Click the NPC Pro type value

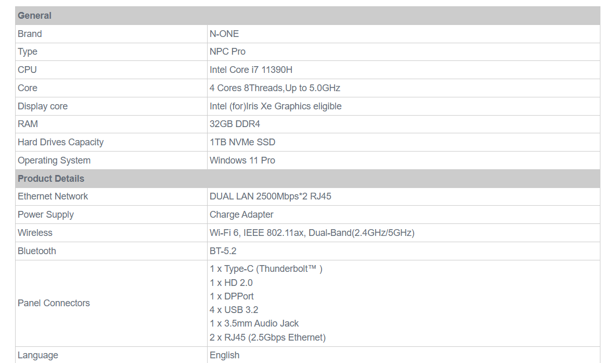click(227, 52)
